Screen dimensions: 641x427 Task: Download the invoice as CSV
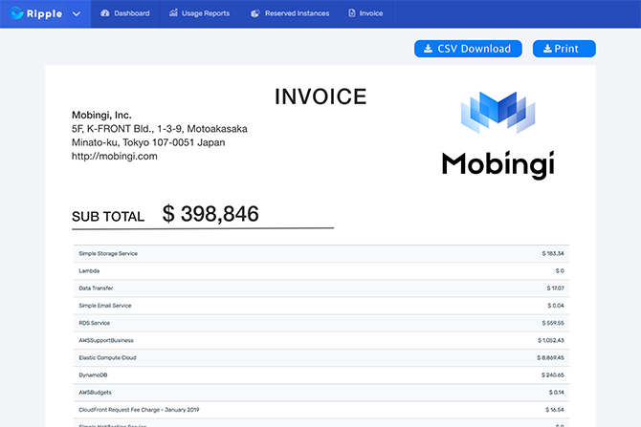[468, 49]
